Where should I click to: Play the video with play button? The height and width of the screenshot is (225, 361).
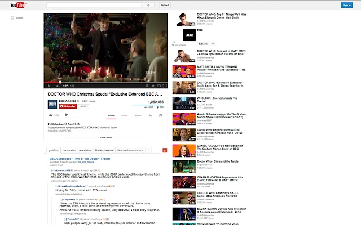click(49, 85)
